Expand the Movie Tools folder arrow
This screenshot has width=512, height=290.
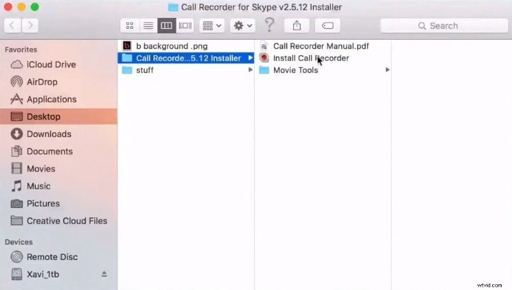tap(387, 70)
